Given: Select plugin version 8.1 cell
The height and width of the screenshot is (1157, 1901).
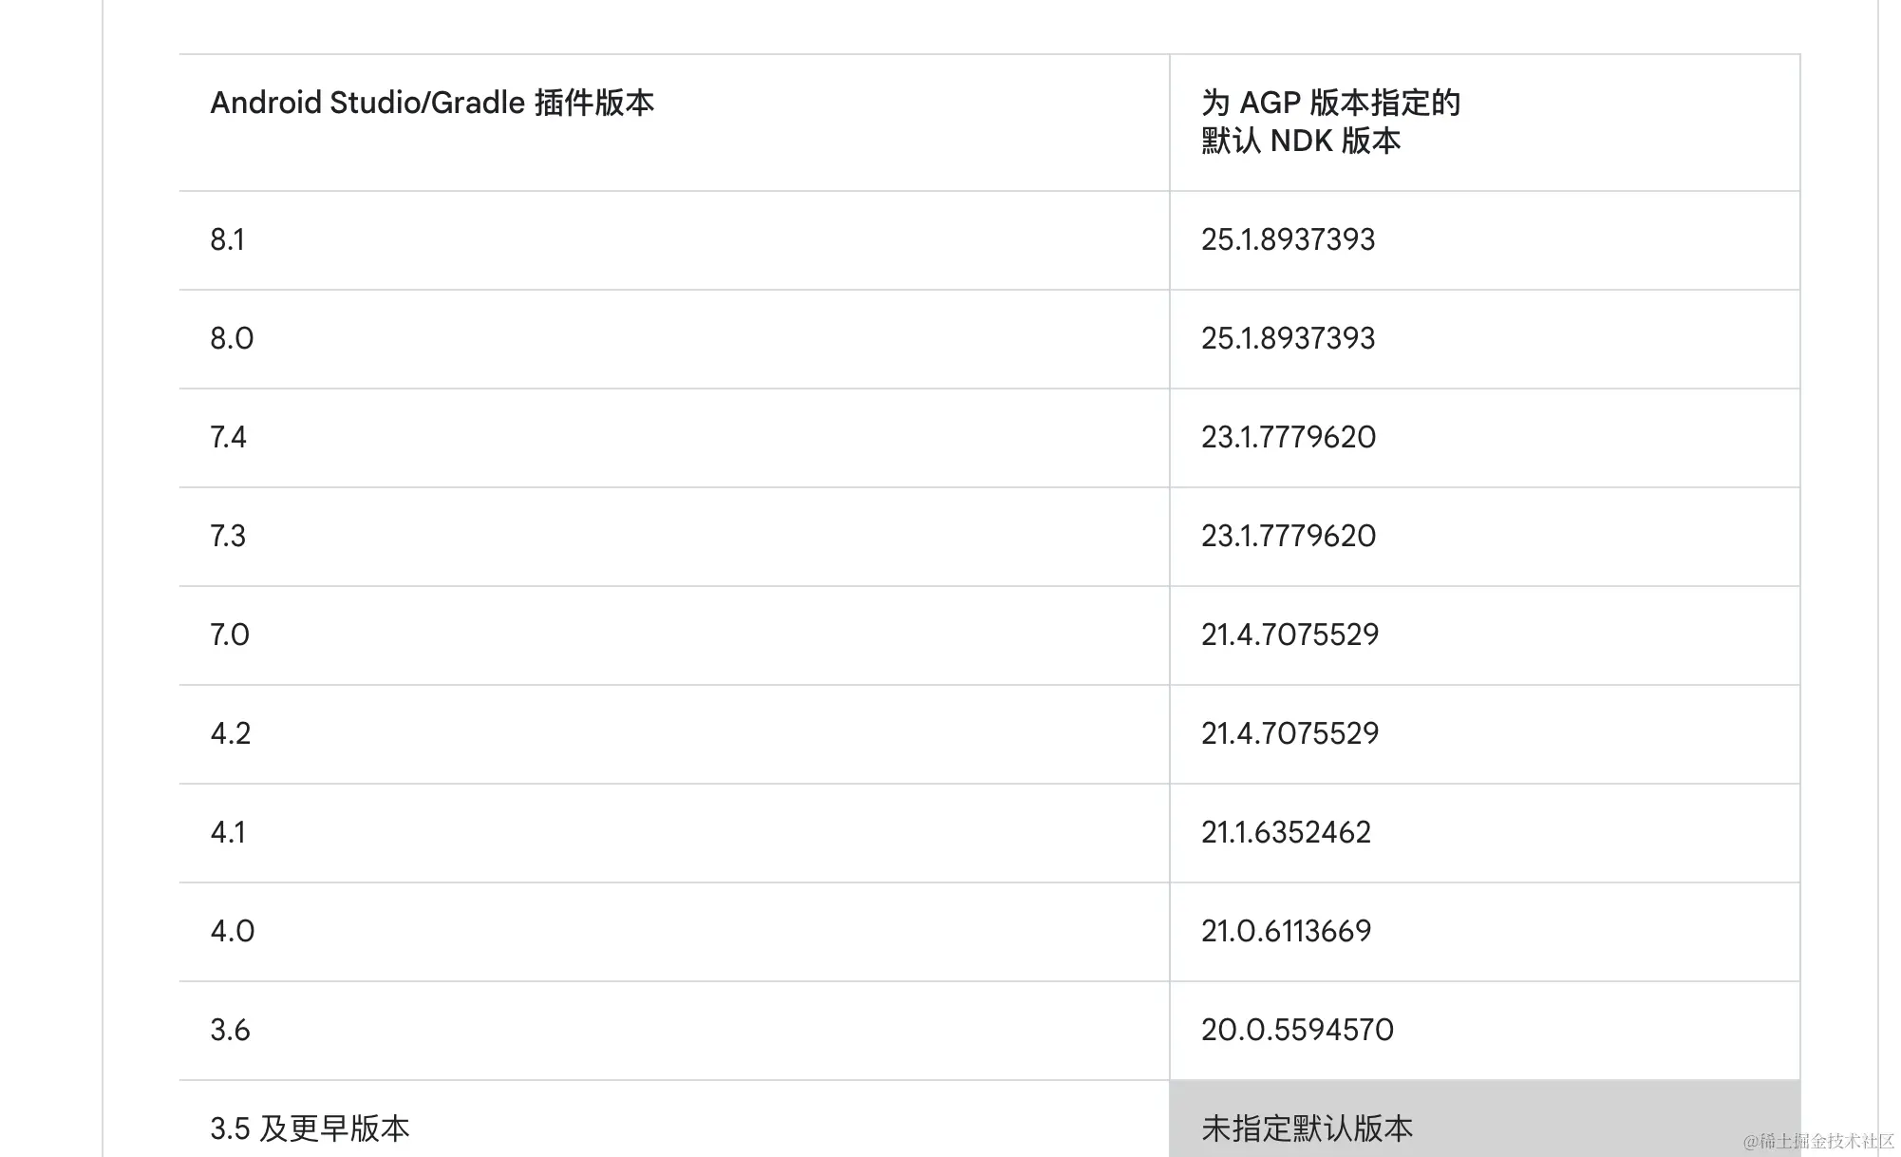Looking at the screenshot, I should click(x=228, y=239).
